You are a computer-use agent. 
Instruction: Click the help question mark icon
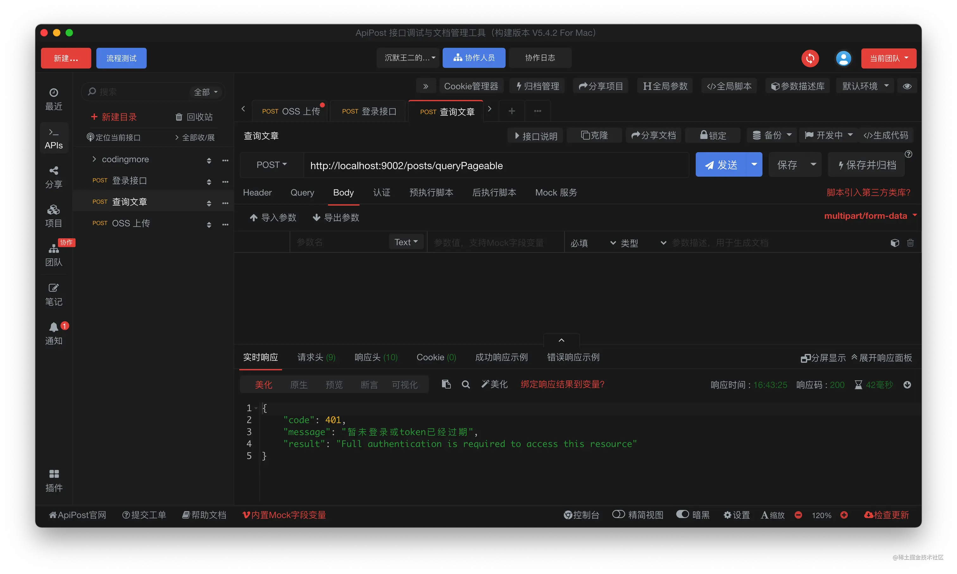(908, 154)
